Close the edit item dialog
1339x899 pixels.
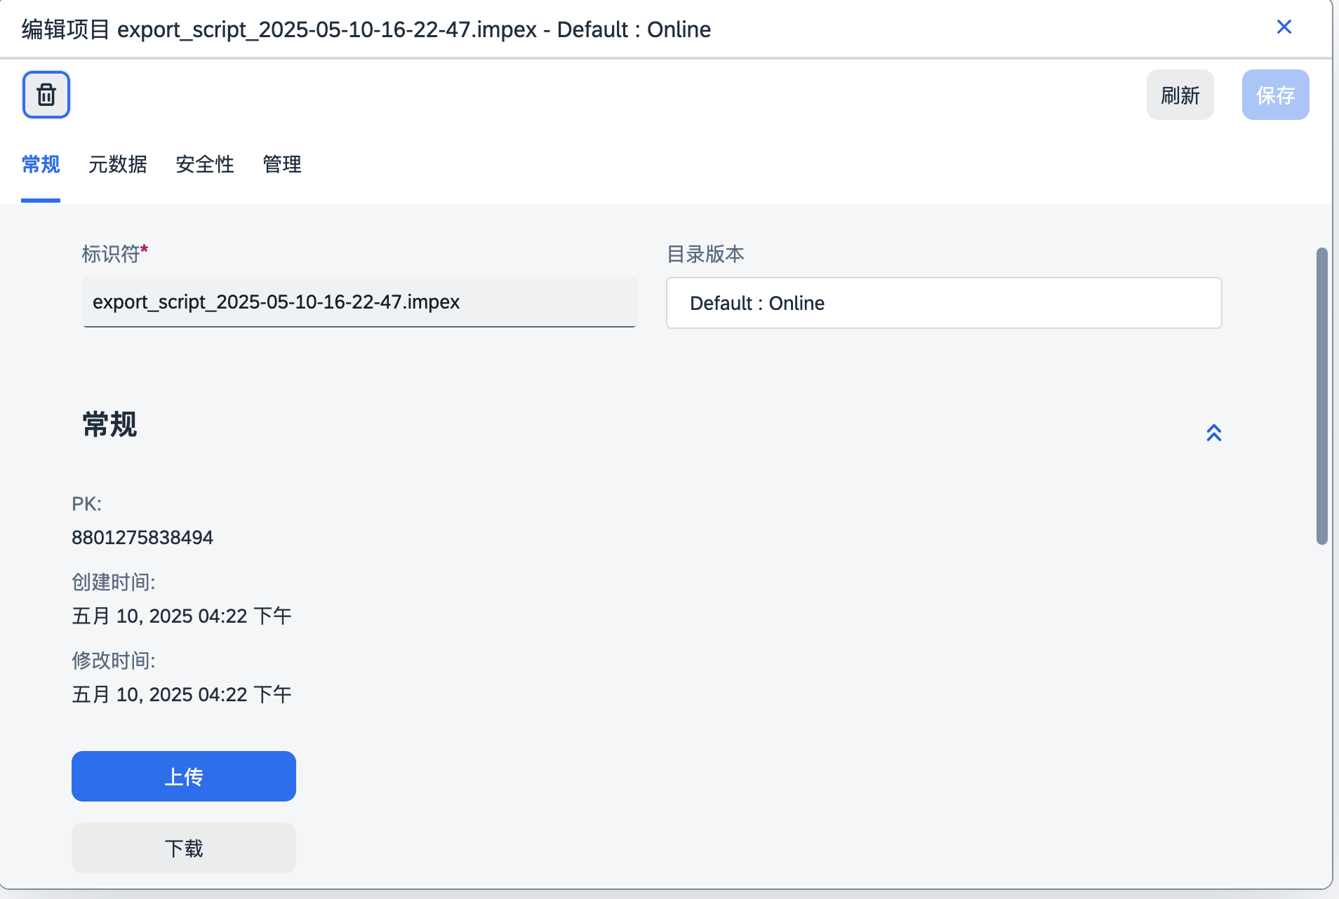1284,27
